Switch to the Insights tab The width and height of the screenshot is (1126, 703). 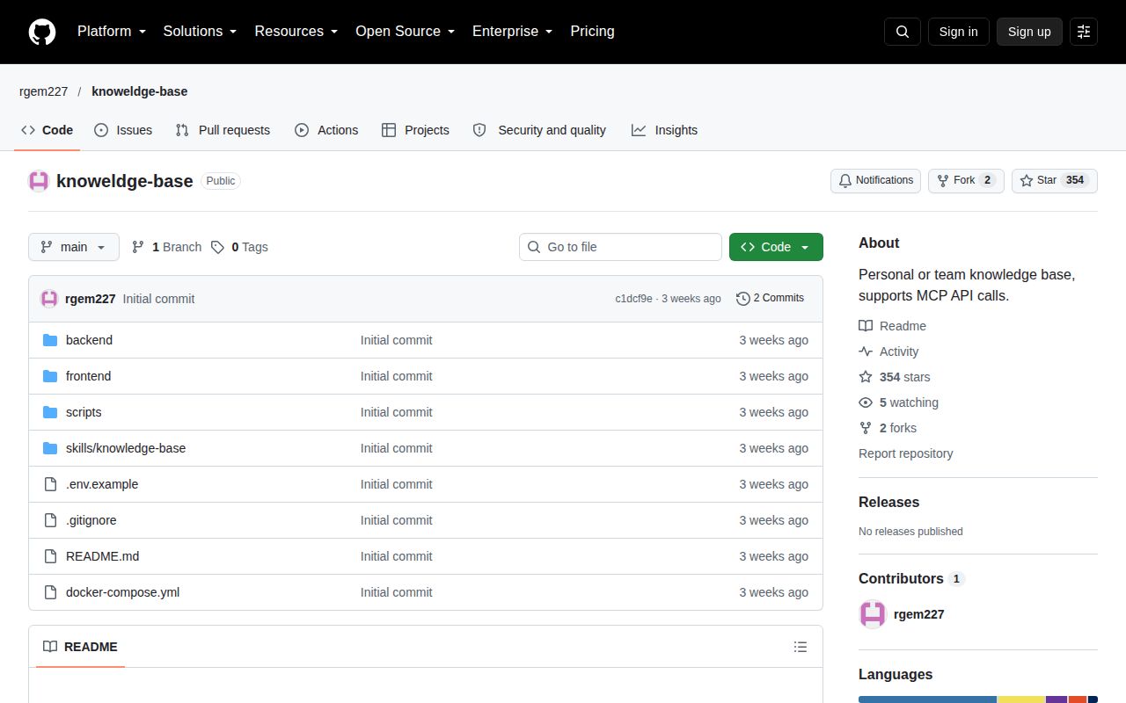click(x=664, y=130)
